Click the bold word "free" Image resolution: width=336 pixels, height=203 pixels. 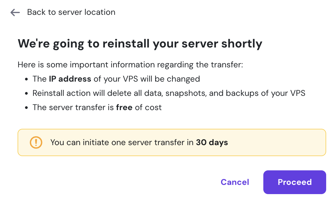coord(124,107)
